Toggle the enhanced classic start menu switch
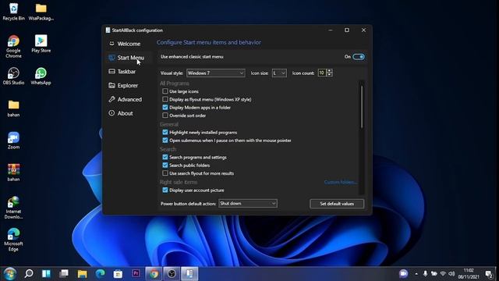Screen dimensions: 499x281 click(359, 57)
